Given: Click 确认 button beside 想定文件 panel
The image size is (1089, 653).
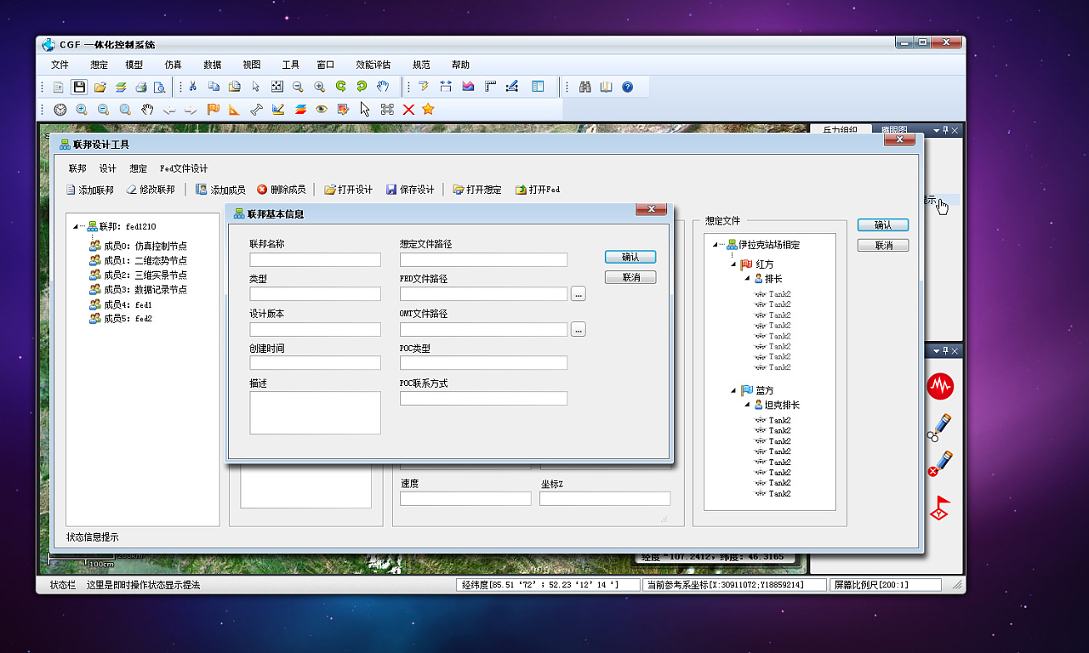Looking at the screenshot, I should click(883, 225).
